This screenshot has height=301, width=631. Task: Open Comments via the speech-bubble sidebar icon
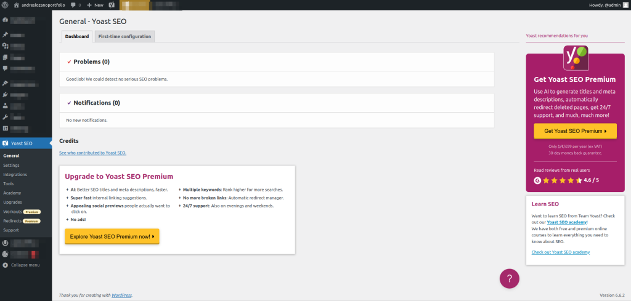(5, 68)
